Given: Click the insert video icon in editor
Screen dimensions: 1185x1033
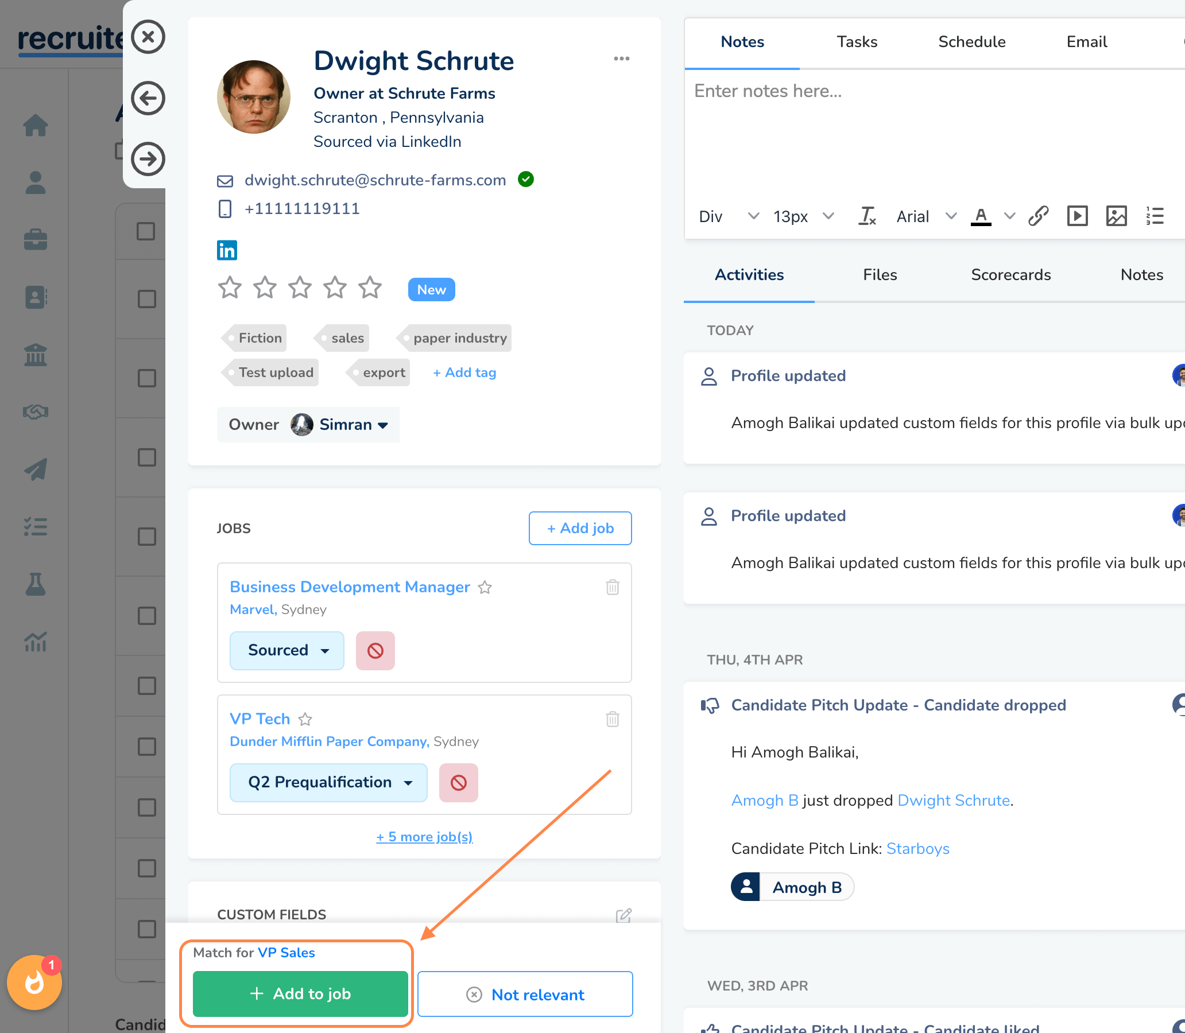Looking at the screenshot, I should (x=1076, y=216).
